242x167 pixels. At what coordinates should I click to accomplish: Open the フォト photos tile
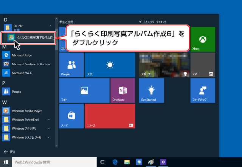click(84, 90)
